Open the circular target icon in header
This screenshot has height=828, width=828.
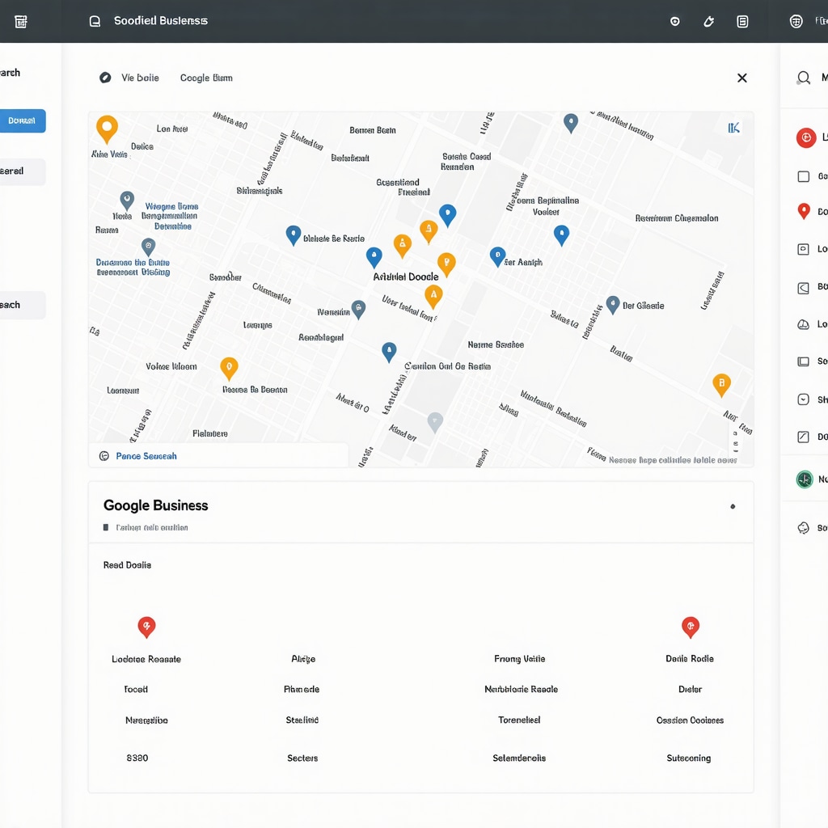coord(675,22)
